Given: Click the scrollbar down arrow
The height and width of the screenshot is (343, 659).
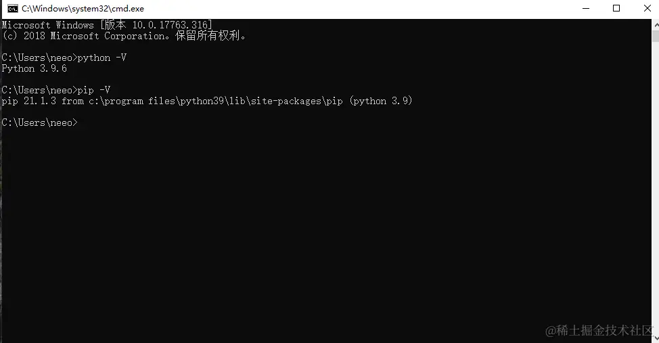Looking at the screenshot, I should point(656,338).
